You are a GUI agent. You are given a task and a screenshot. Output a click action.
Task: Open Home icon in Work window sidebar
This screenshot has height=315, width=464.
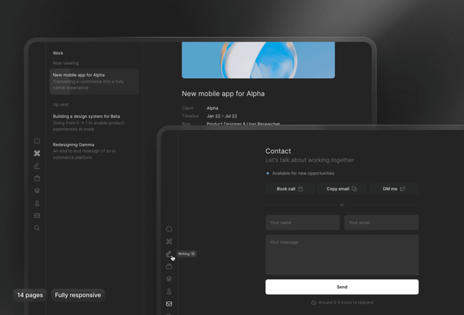(x=37, y=141)
